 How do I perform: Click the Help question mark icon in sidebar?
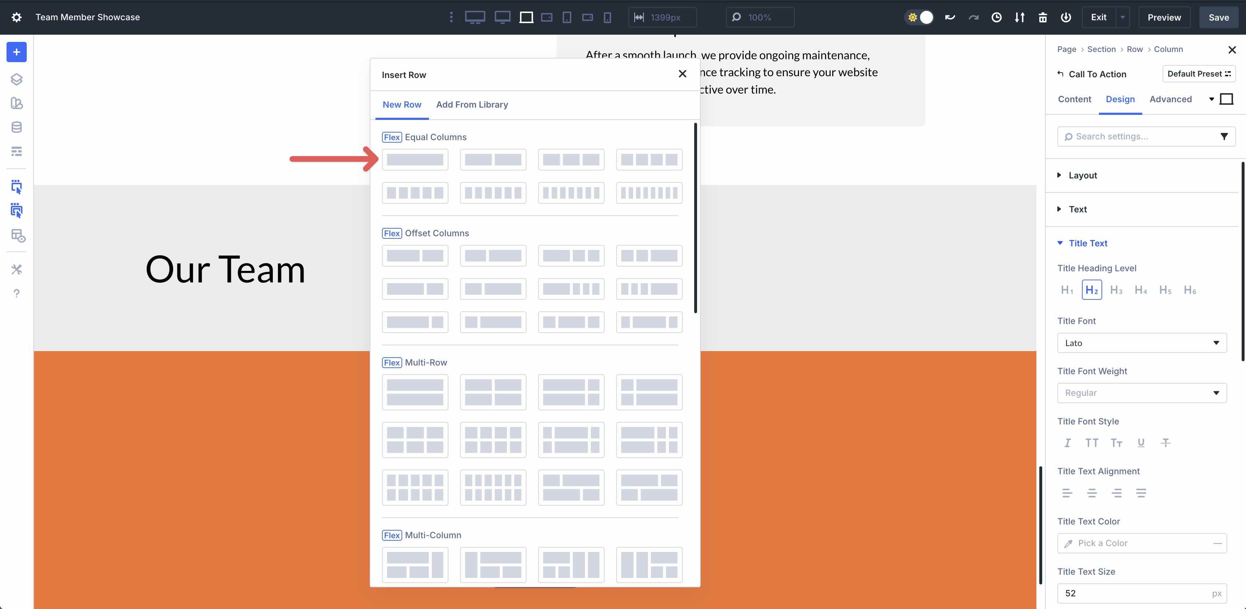(17, 293)
